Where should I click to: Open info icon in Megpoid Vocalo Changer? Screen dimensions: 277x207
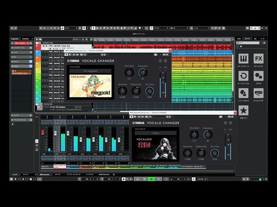(x=160, y=61)
